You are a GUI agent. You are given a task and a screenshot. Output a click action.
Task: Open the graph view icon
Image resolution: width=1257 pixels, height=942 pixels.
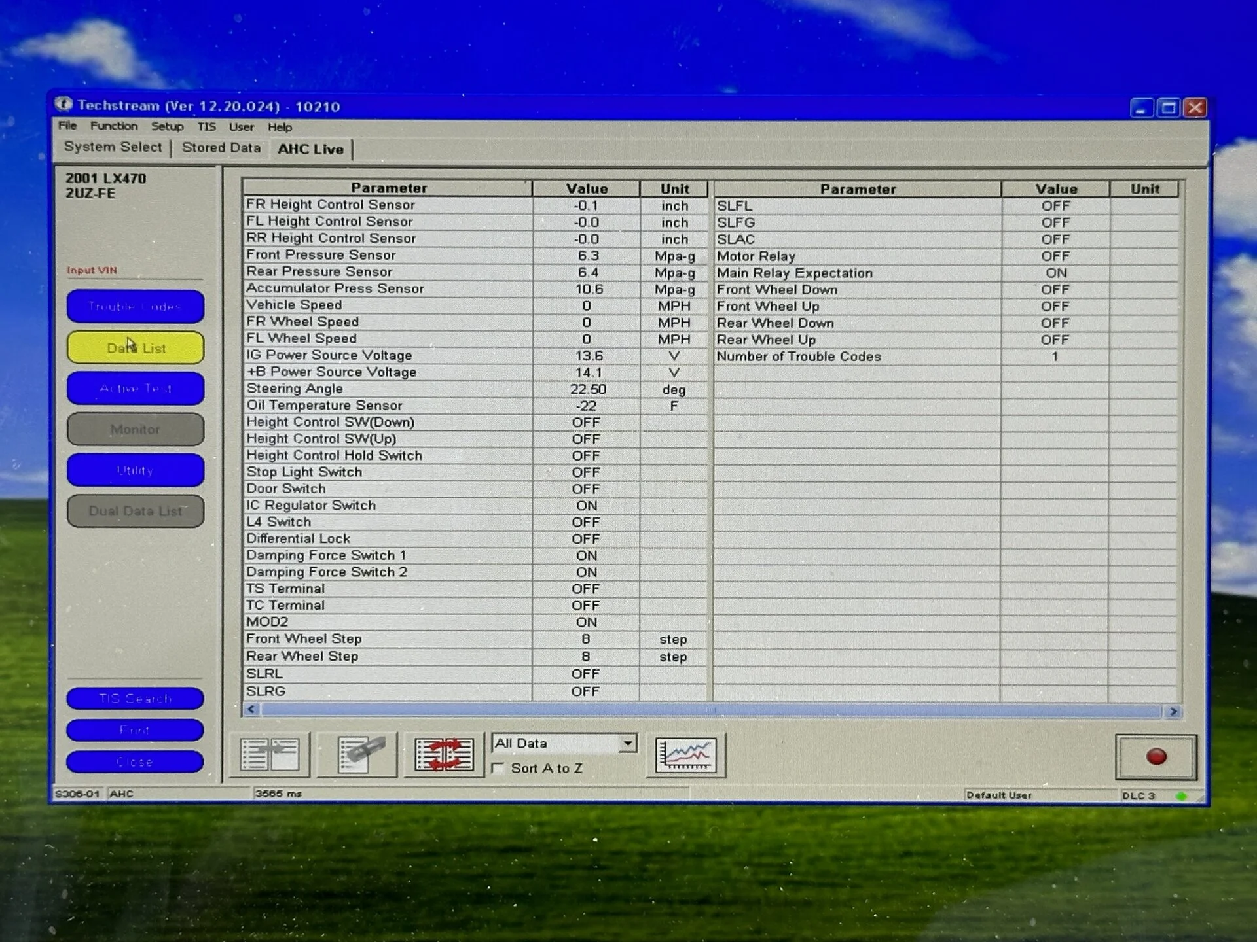coord(685,756)
